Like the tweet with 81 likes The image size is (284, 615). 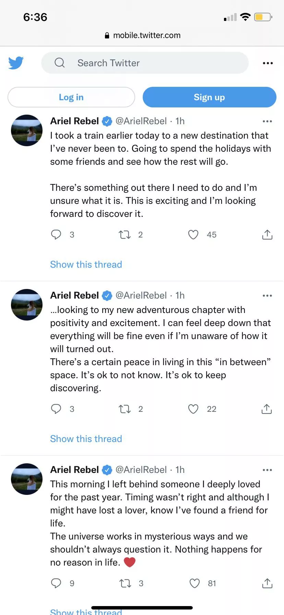coord(194,583)
